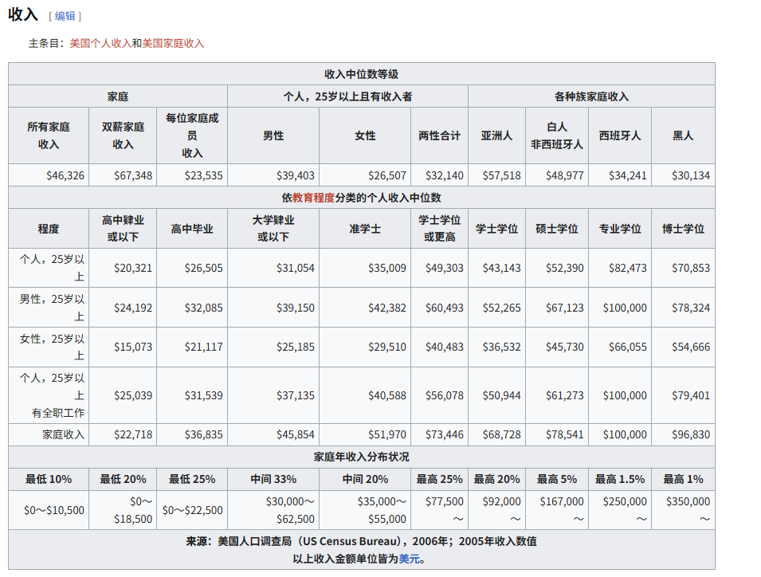
Task: Click the $67,348 cell
Action: [x=123, y=175]
